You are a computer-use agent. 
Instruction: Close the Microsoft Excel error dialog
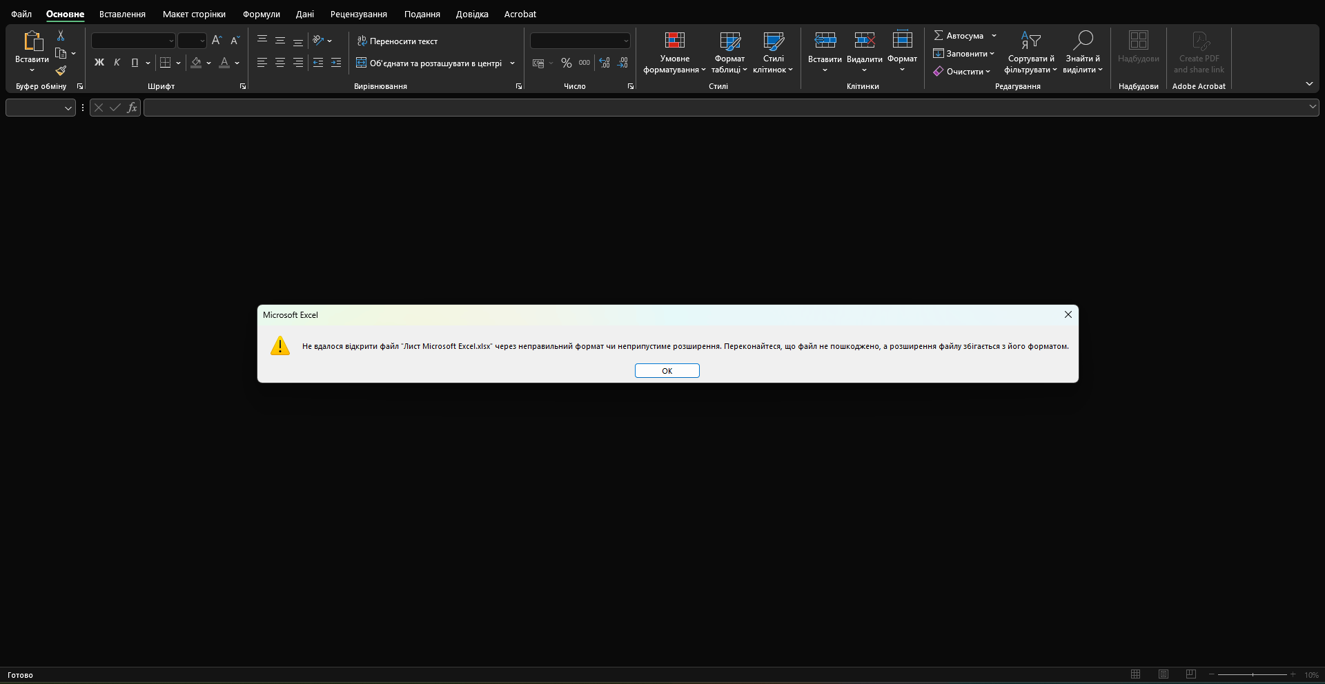coord(1068,314)
